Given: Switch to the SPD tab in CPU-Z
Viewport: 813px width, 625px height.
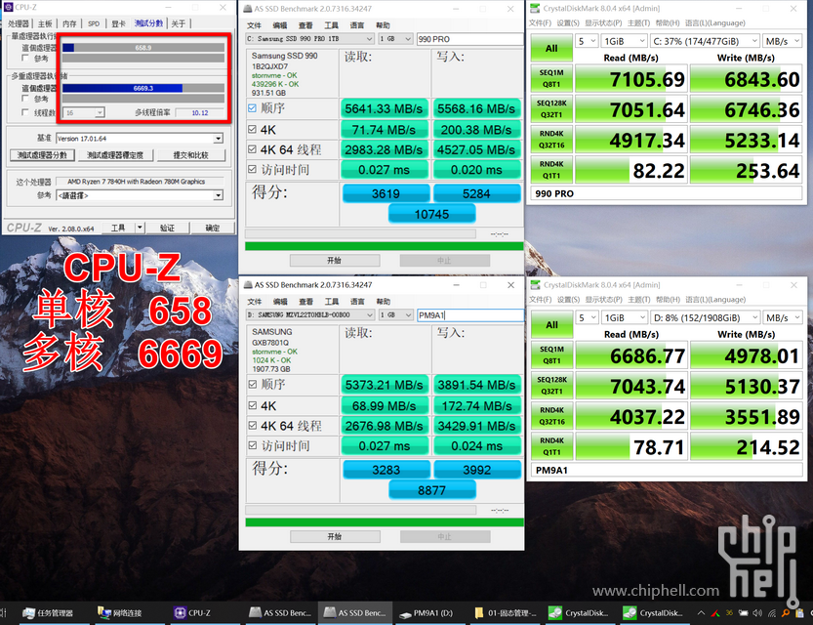Looking at the screenshot, I should pyautogui.click(x=94, y=23).
